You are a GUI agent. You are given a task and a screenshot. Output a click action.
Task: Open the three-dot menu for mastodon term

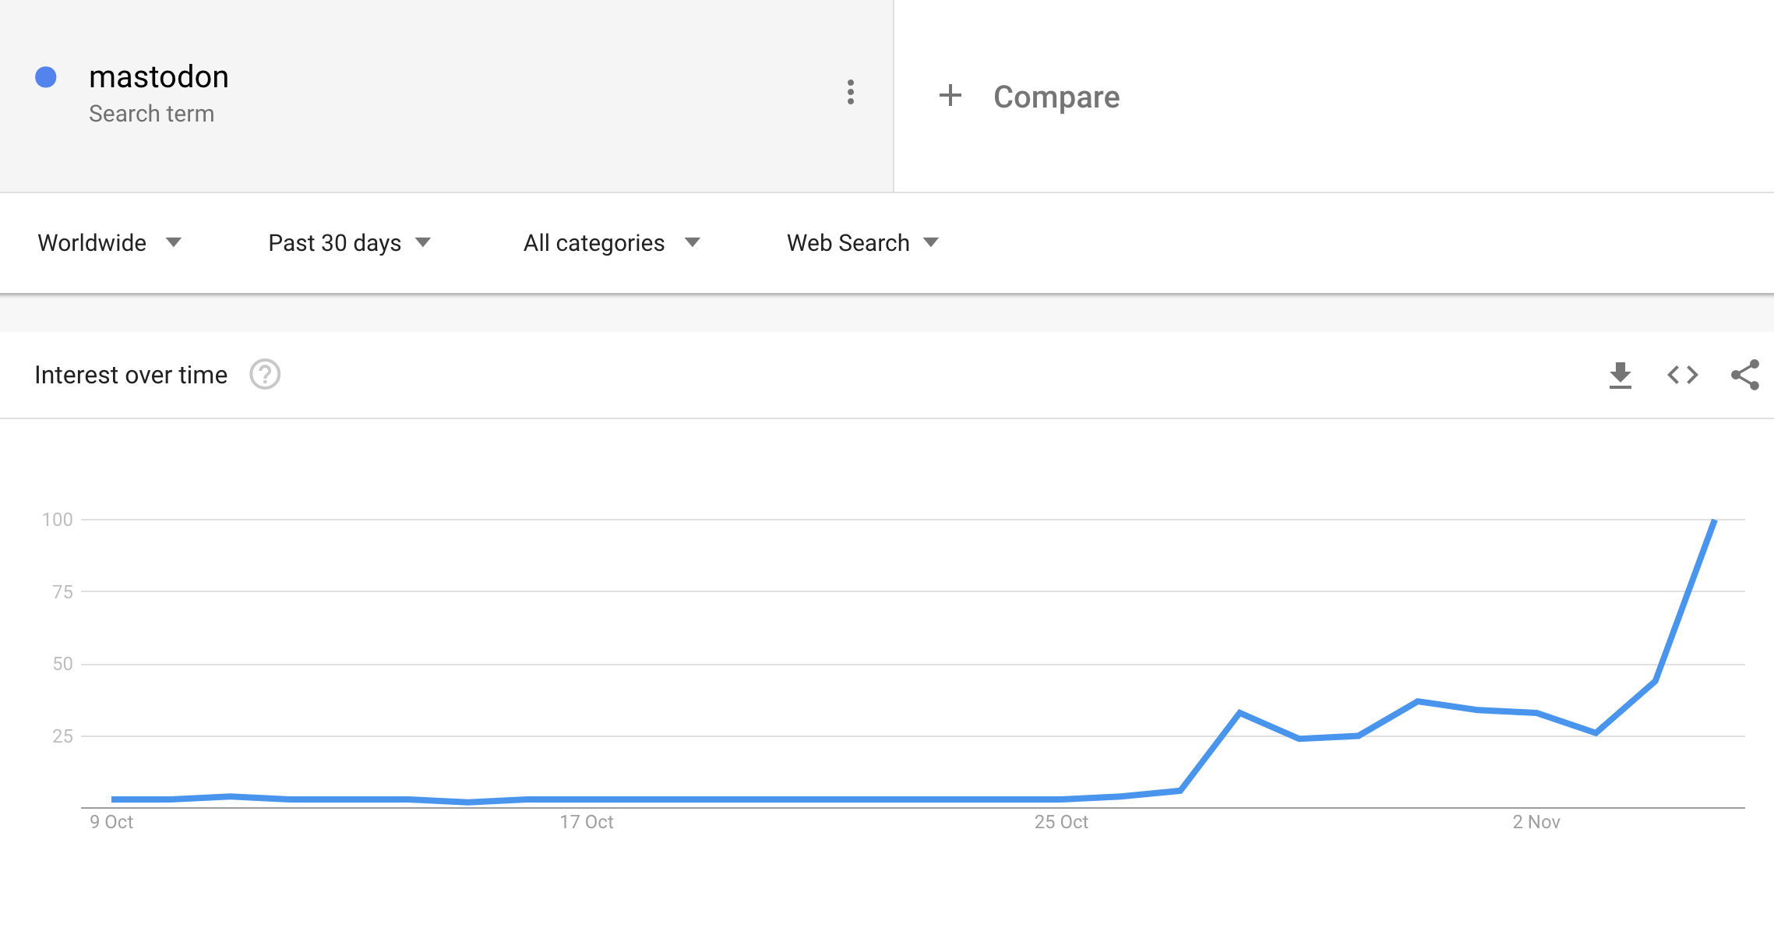pos(850,92)
